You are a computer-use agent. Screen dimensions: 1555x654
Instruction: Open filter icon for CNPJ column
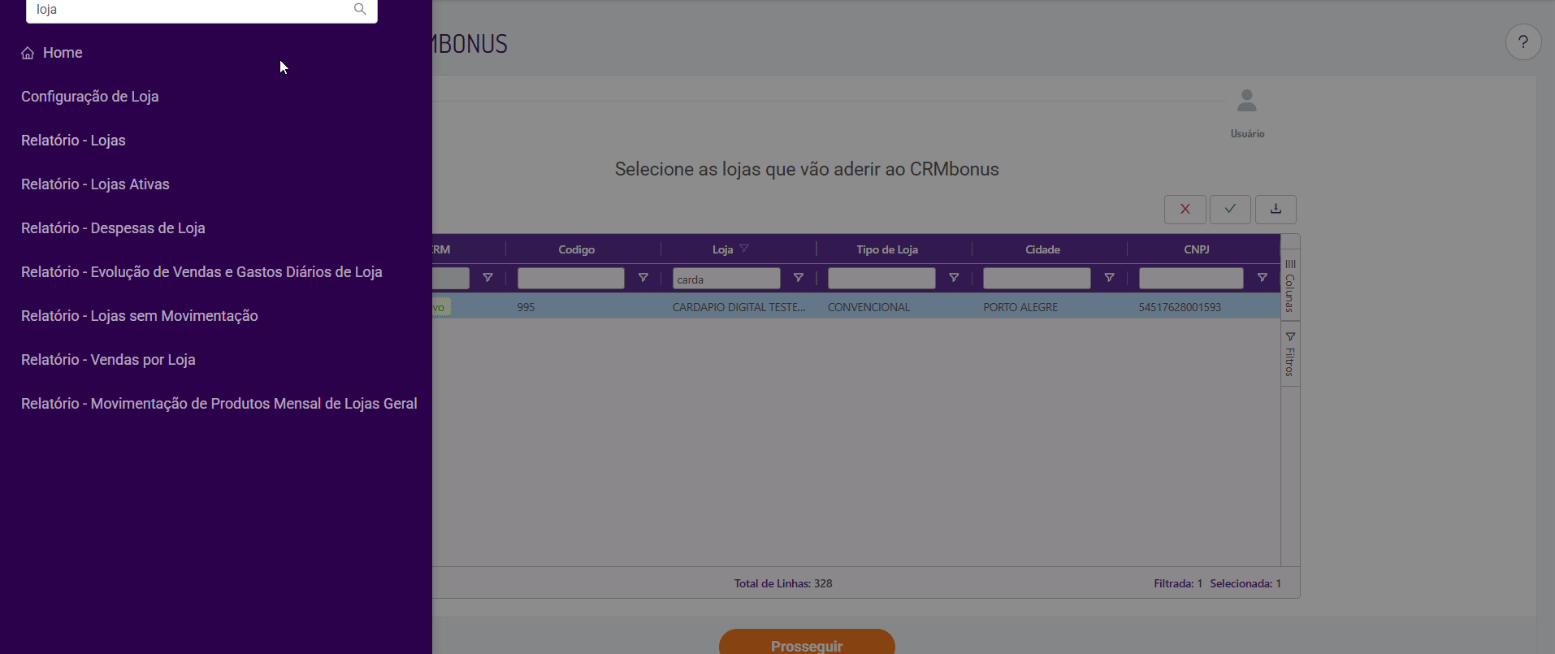pos(1263,278)
